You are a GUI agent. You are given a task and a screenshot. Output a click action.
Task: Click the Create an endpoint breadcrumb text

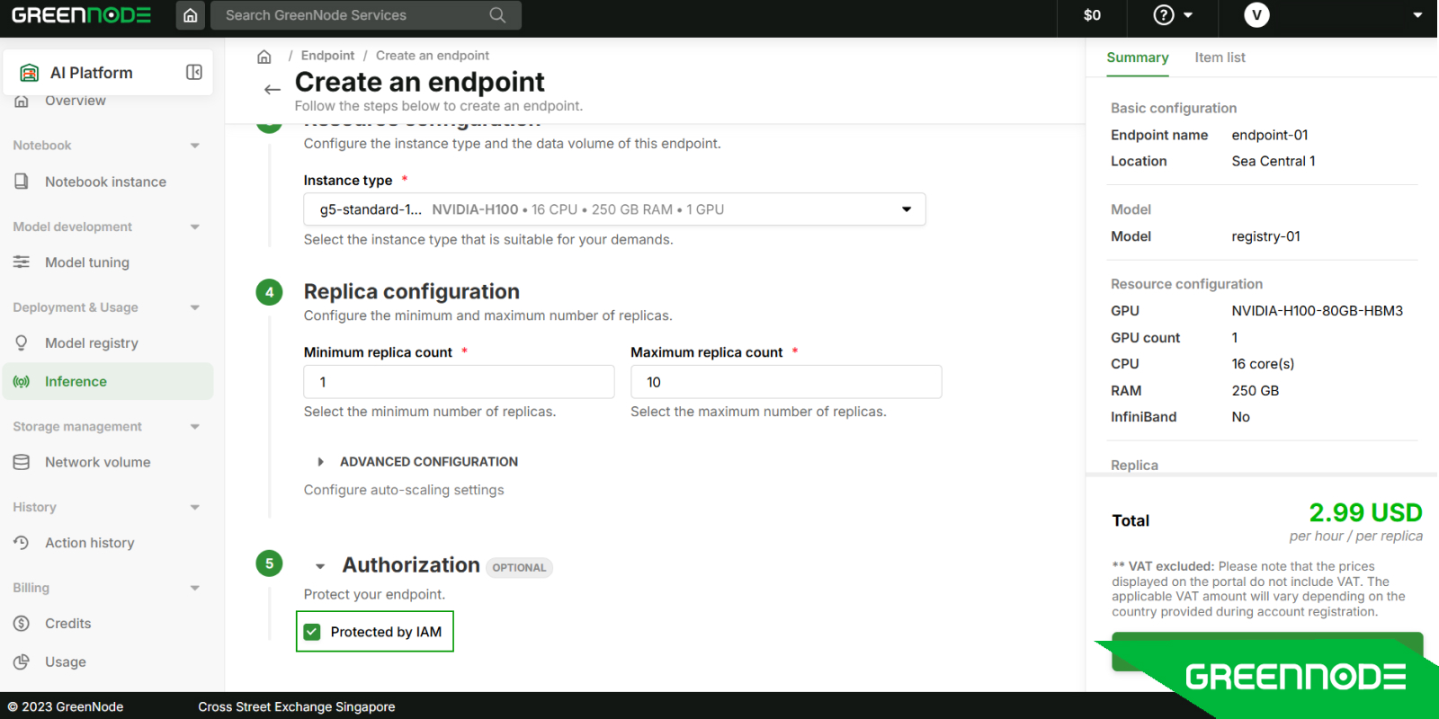click(x=433, y=56)
